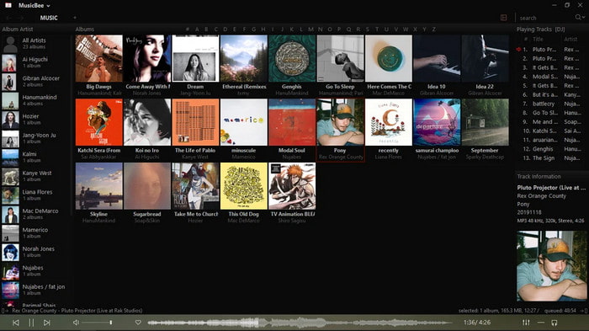Open the Katchi Sera album cover
Viewport: 589px width, 331px height.
click(98, 122)
